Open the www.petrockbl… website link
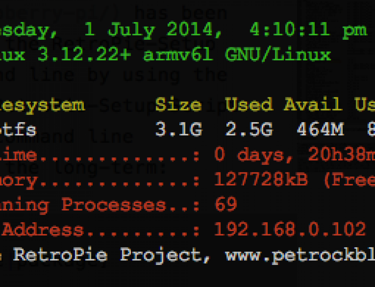 point(300,255)
